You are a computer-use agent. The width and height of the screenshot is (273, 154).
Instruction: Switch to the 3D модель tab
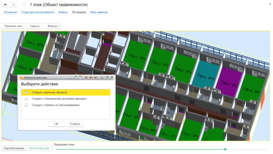(79, 12)
